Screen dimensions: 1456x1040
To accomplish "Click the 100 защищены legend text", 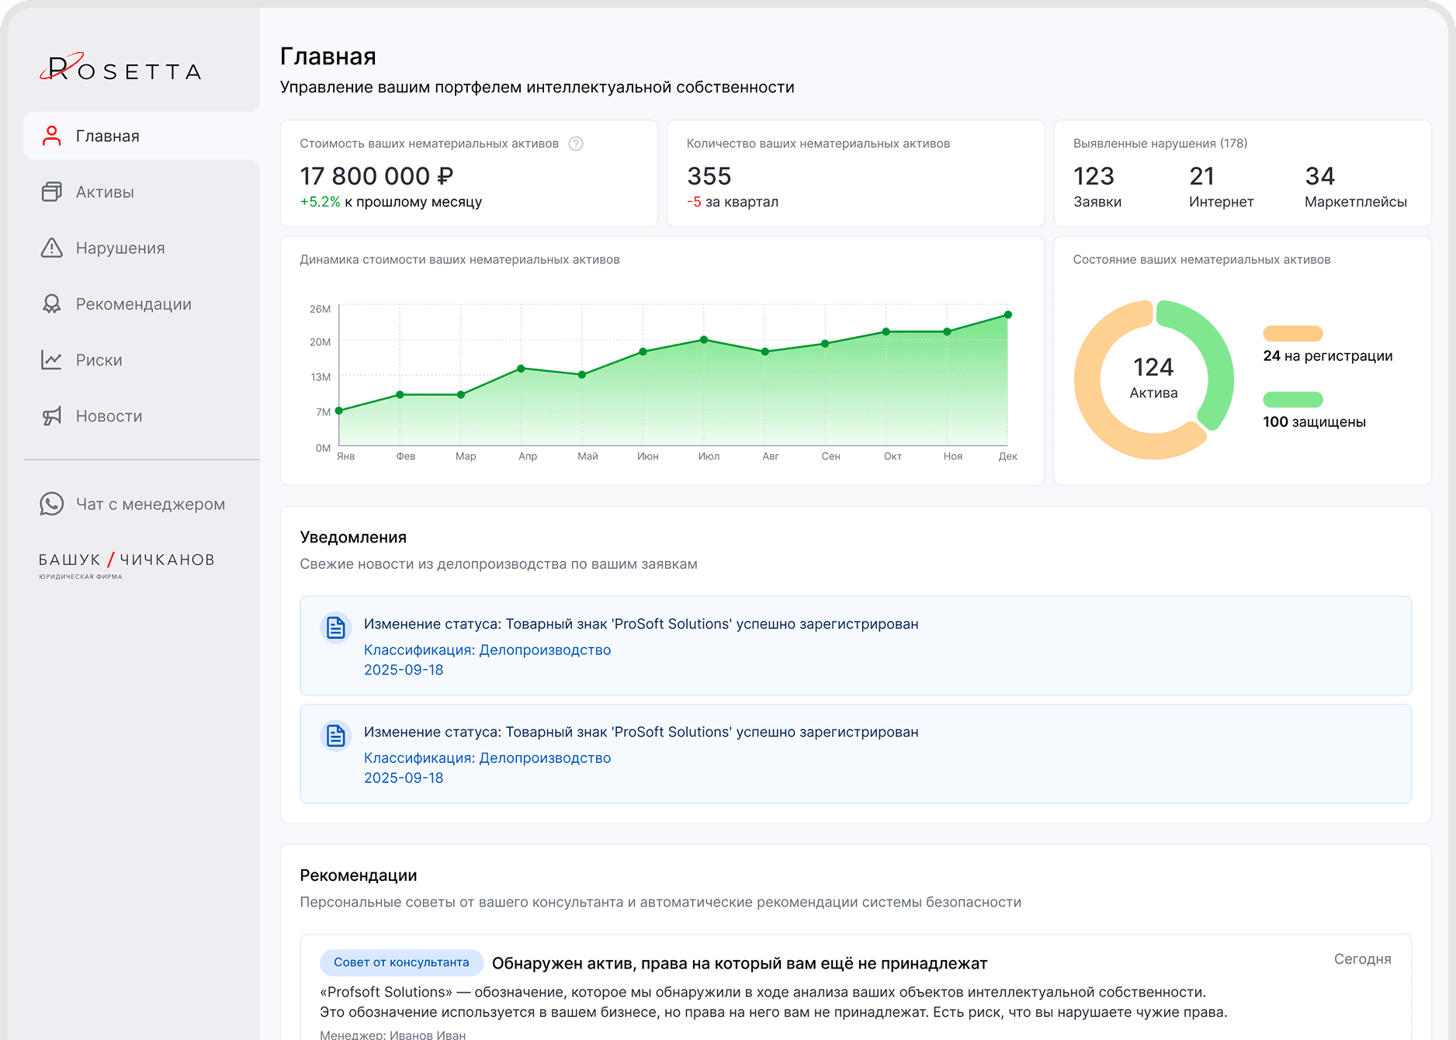I will click(x=1314, y=422).
